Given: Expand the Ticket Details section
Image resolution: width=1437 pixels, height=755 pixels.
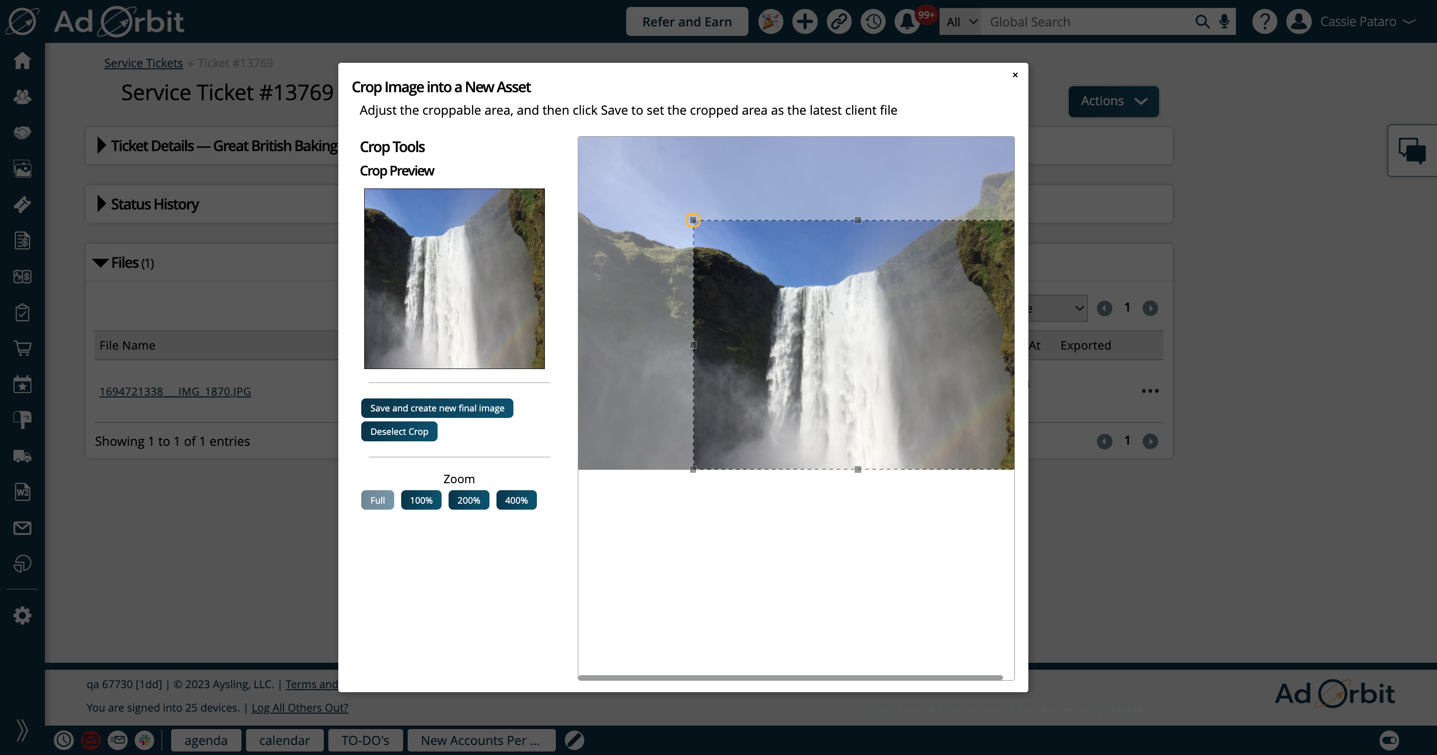Looking at the screenshot, I should [101, 146].
